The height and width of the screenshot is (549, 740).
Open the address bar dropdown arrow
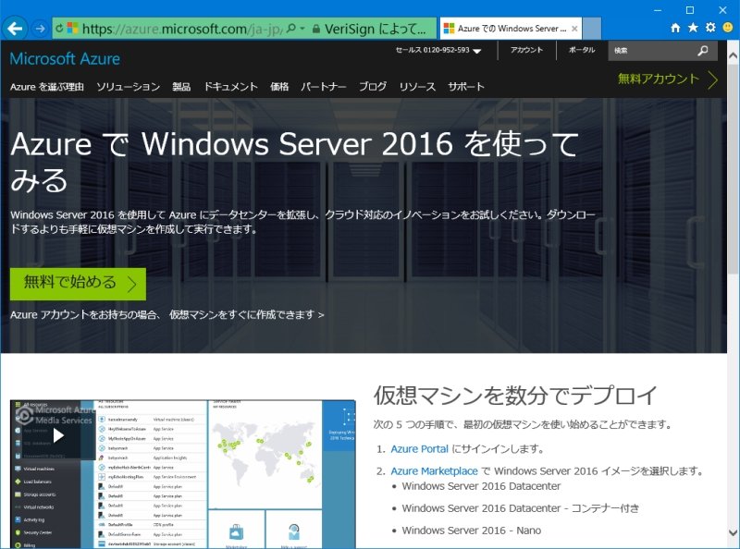coord(302,29)
